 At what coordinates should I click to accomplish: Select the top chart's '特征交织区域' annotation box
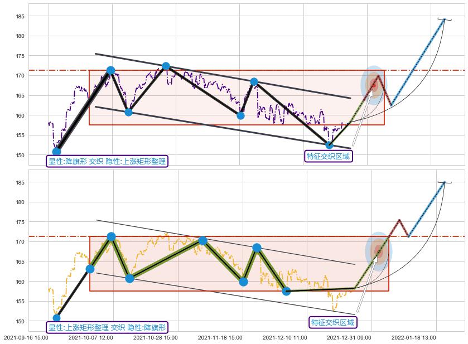(x=329, y=156)
